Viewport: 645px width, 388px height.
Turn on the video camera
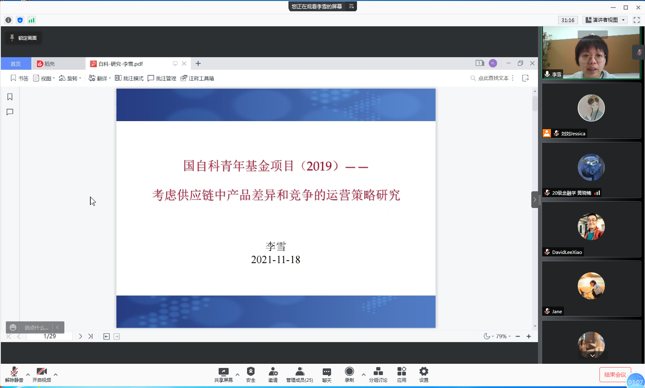click(41, 374)
